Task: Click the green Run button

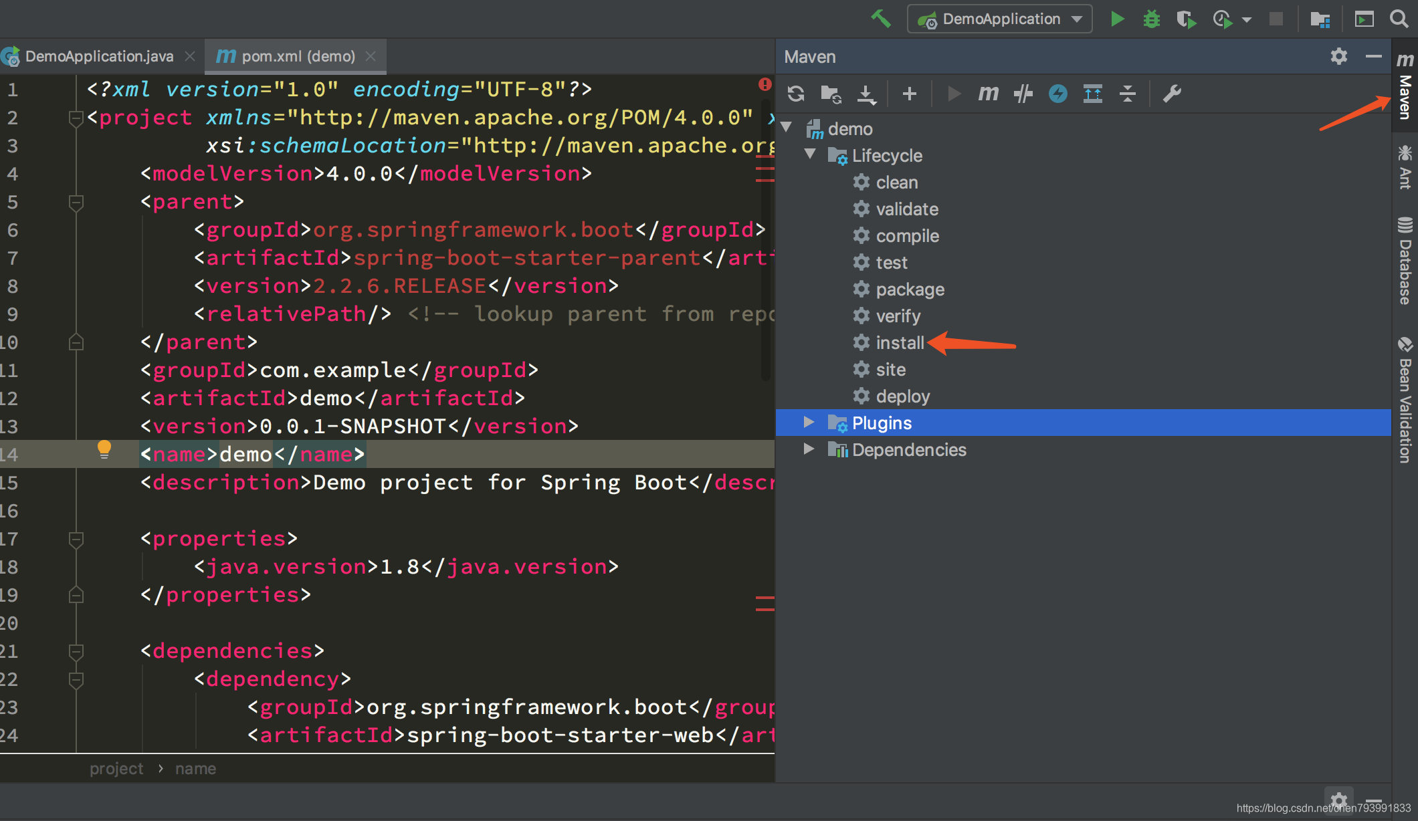Action: click(x=1117, y=19)
